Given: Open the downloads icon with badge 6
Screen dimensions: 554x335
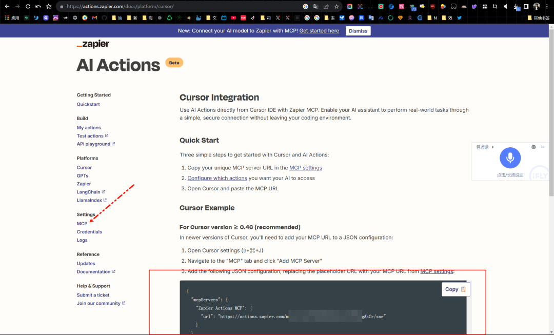Looking at the screenshot, I should [516, 7].
